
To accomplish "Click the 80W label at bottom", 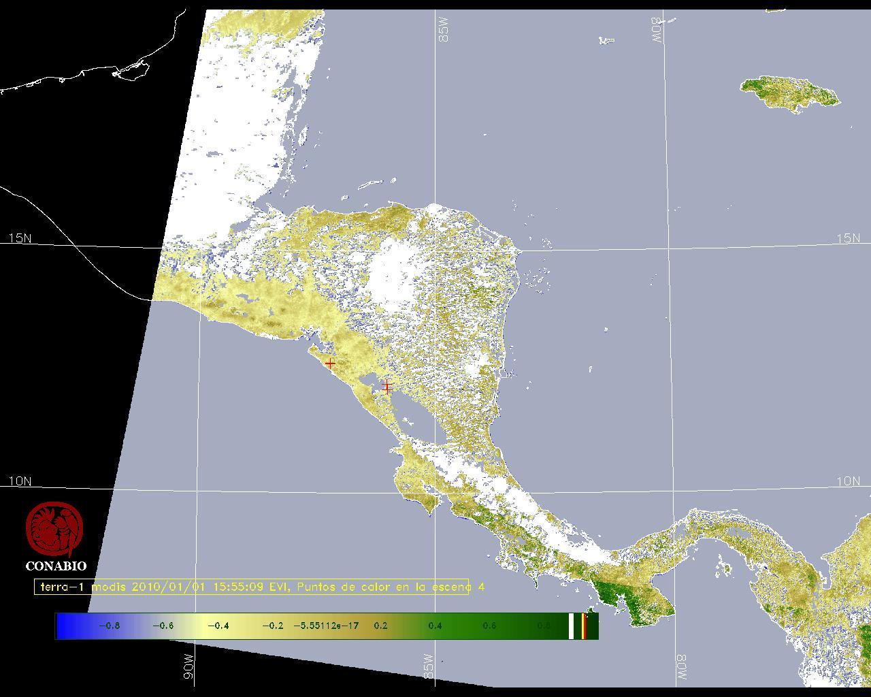I will pos(680,669).
